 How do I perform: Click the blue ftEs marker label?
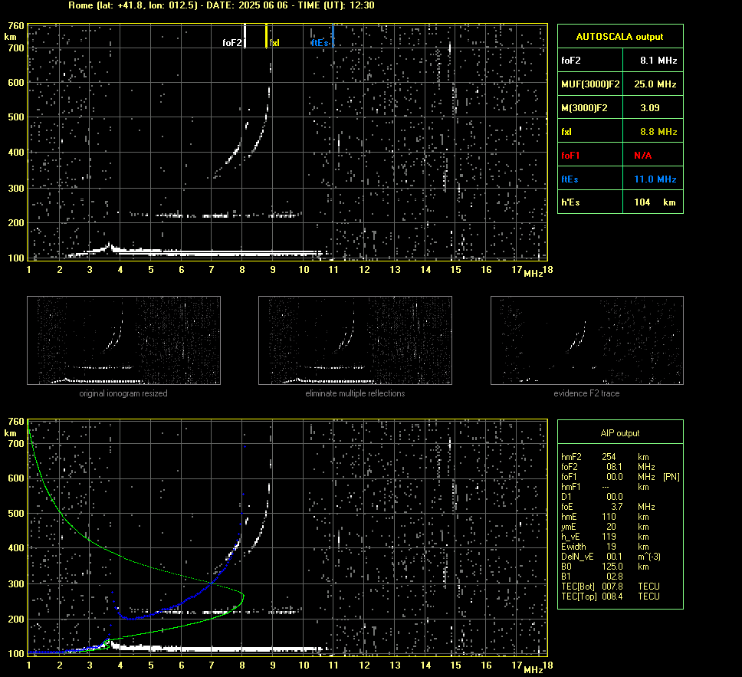[x=320, y=43]
